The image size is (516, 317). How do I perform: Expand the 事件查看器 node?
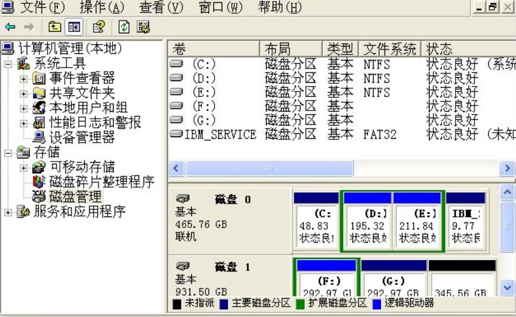pyautogui.click(x=23, y=79)
